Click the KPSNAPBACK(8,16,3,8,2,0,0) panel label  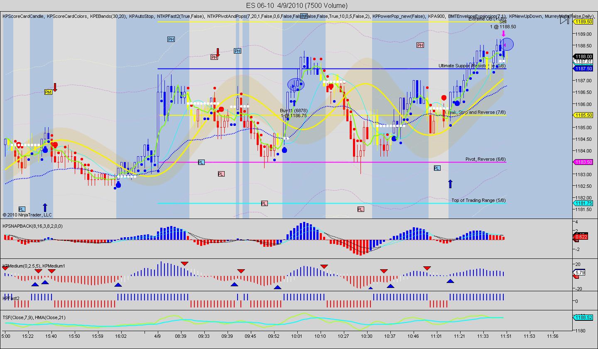32,226
